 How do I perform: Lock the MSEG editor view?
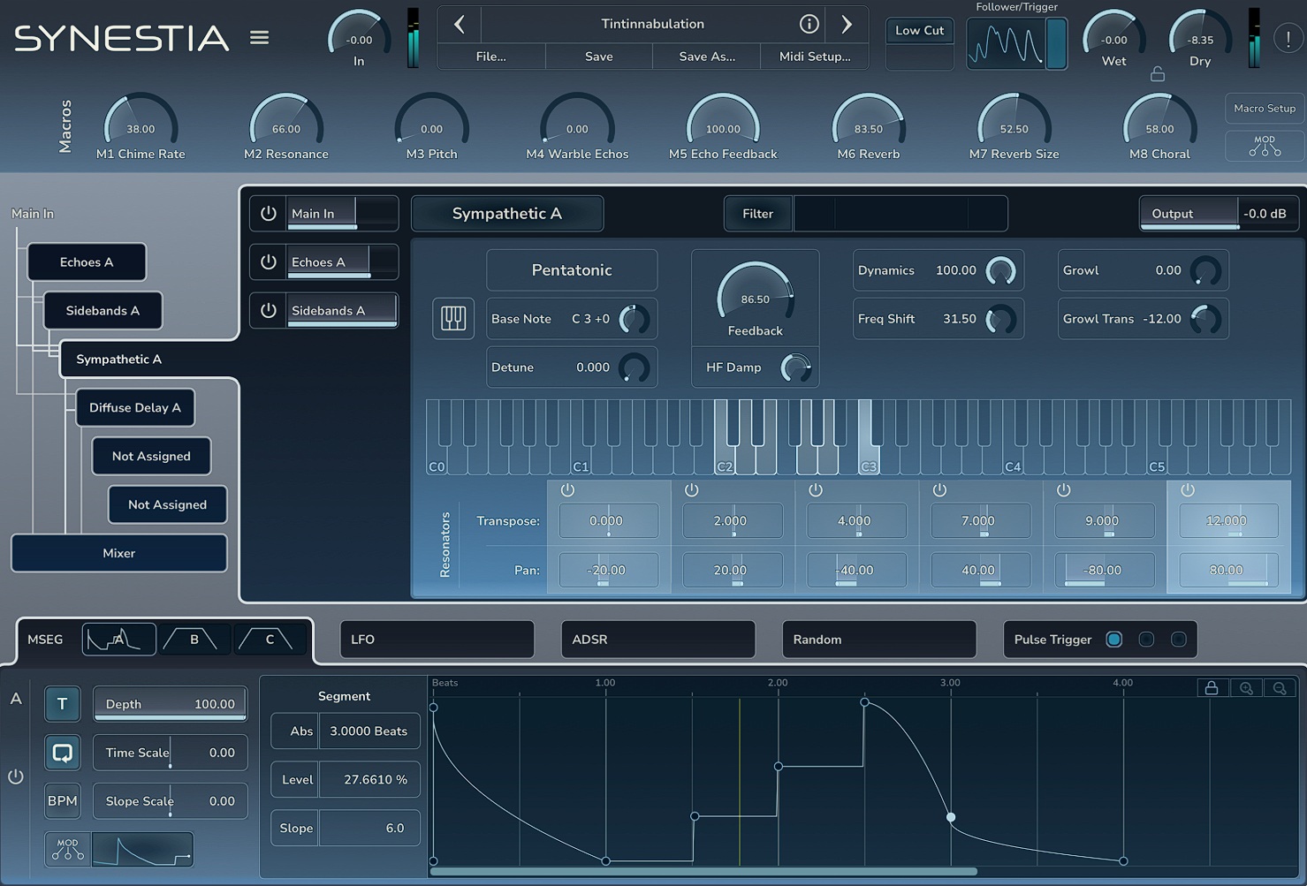pos(1212,688)
